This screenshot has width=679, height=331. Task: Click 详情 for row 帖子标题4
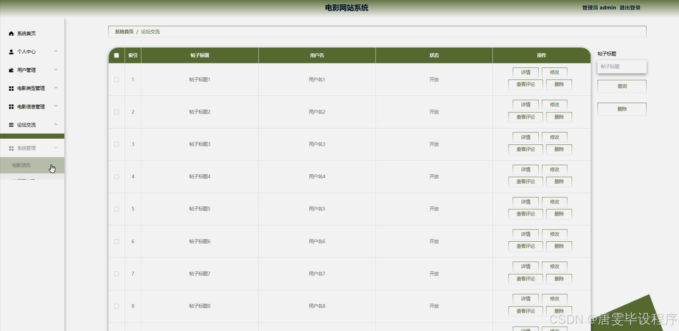525,170
